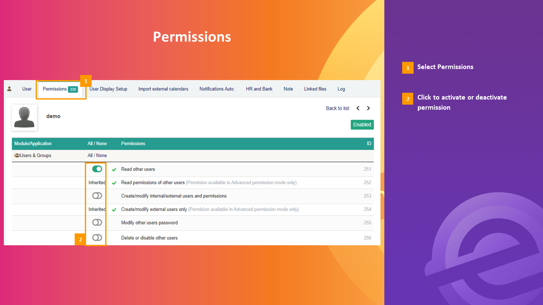Select the Permissions tab
The image size is (543, 305).
tap(54, 89)
